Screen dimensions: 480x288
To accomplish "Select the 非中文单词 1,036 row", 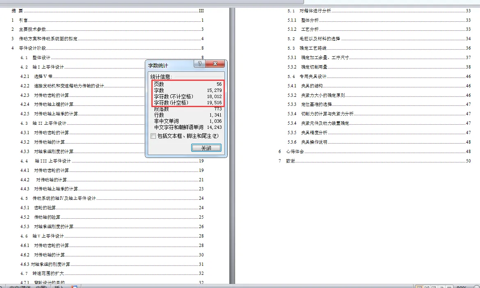I will pos(187,121).
